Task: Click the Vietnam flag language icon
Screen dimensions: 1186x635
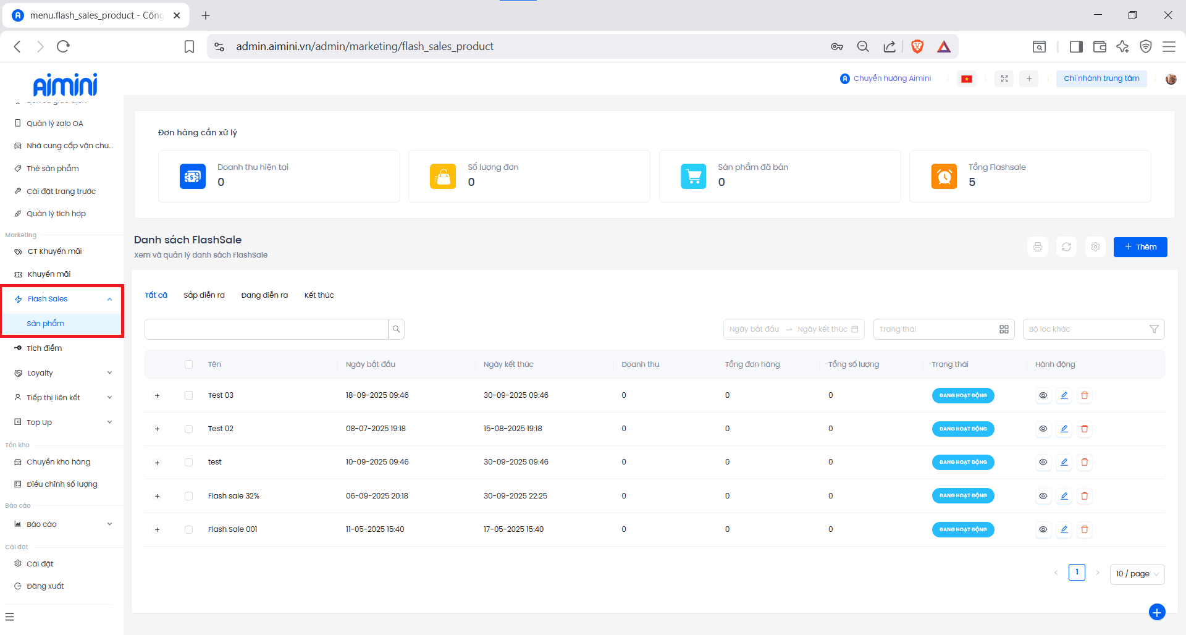Action: click(x=967, y=79)
